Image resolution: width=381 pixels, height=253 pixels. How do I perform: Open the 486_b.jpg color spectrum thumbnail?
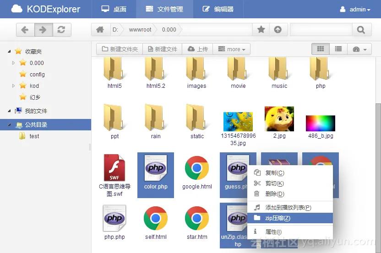[x=321, y=123]
